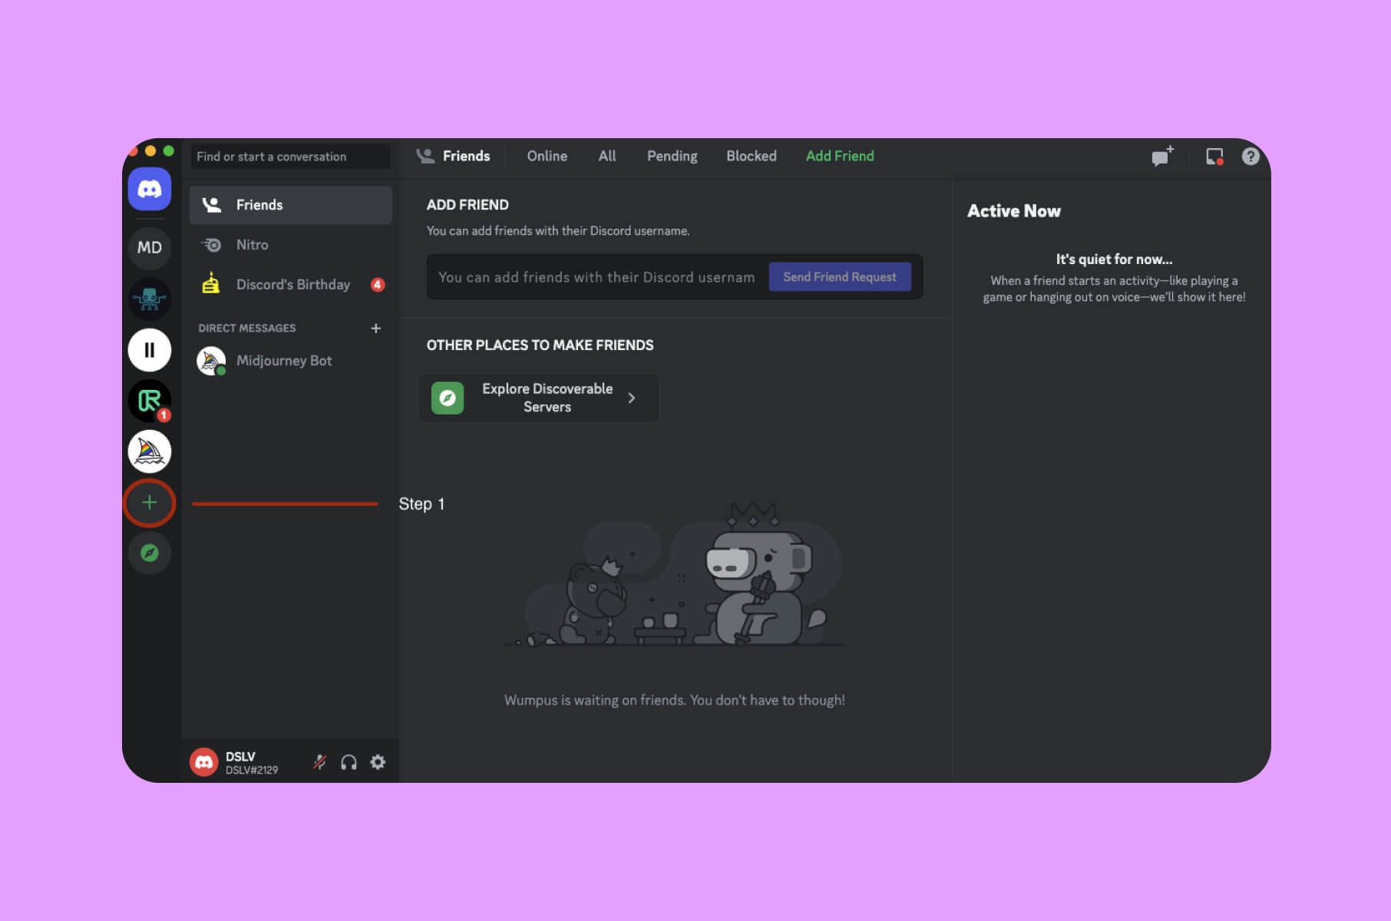Open Nitro in the sidebar
1391x921 pixels.
point(291,245)
